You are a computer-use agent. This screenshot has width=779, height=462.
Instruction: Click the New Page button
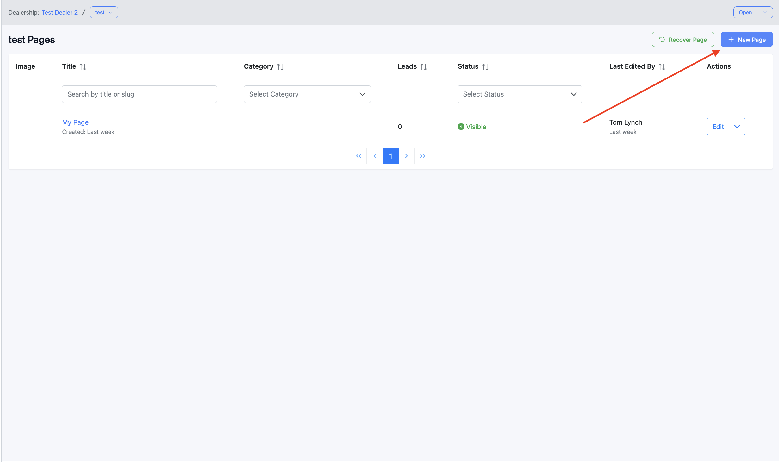[746, 40]
